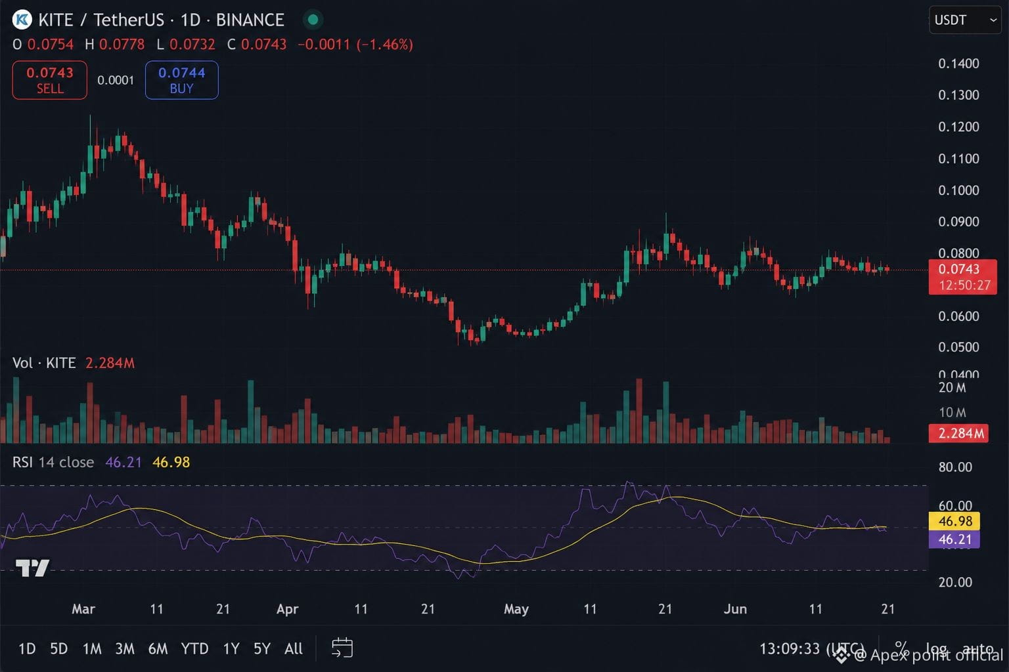Click the 2.284M volume legend value

point(110,363)
